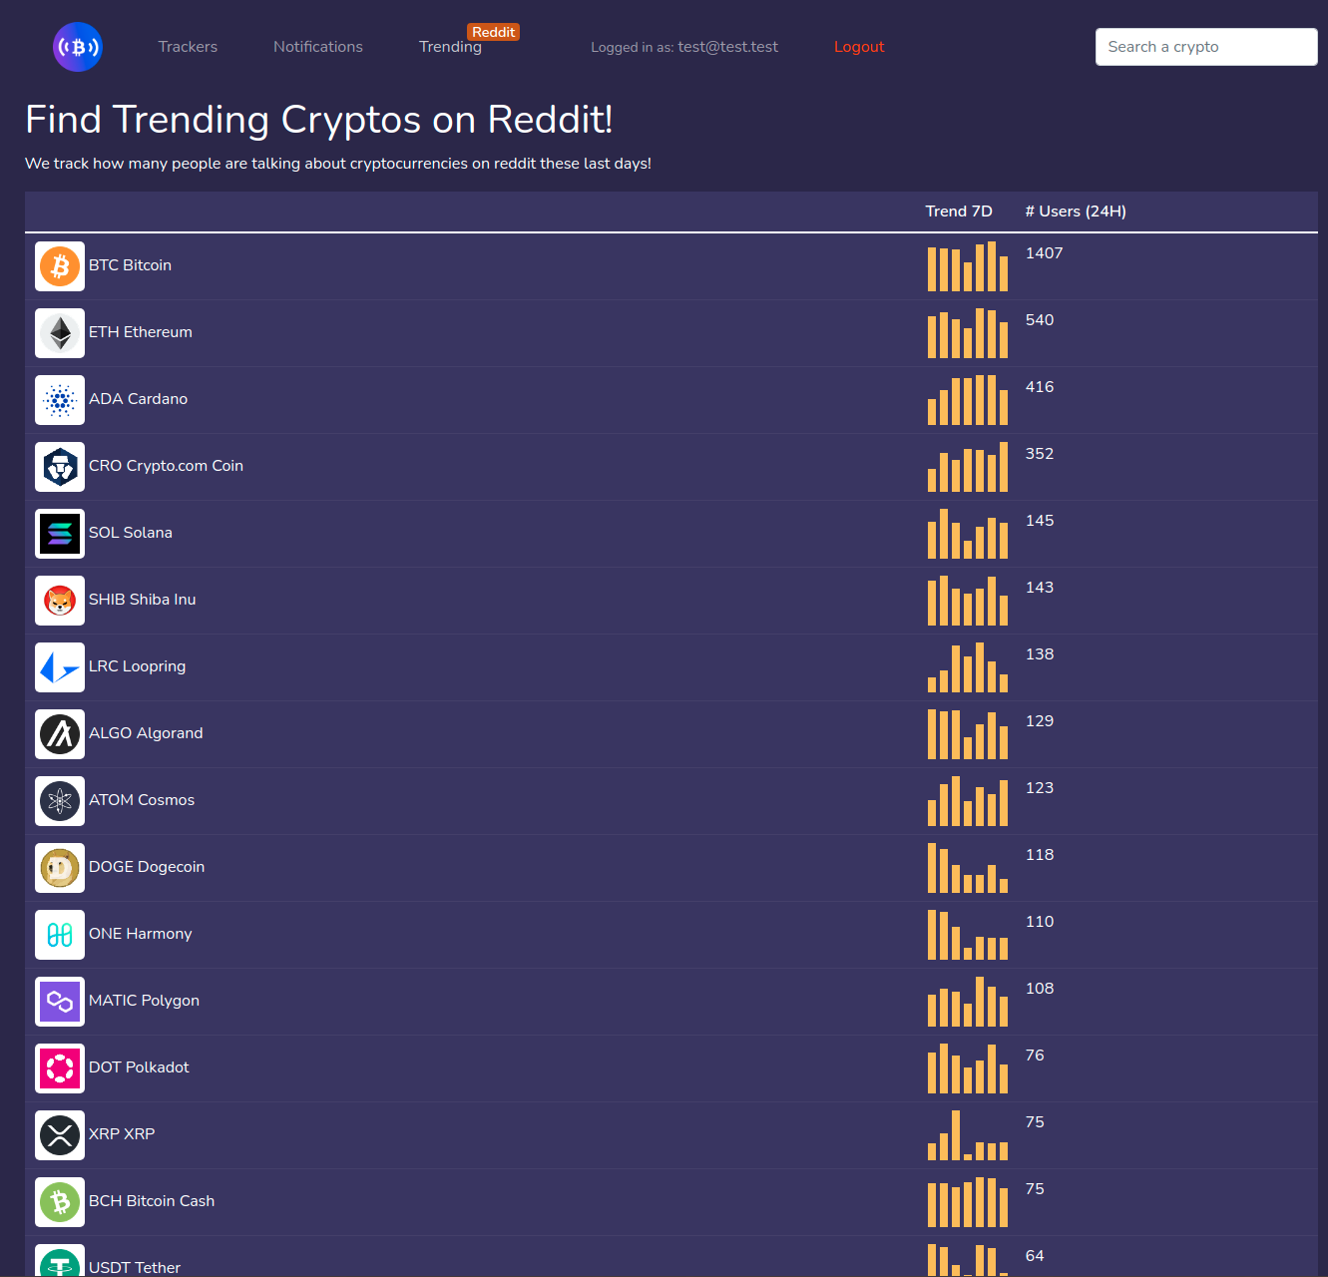Screen dimensions: 1328x1277
Task: Open the Cardano icon
Action: (x=59, y=400)
